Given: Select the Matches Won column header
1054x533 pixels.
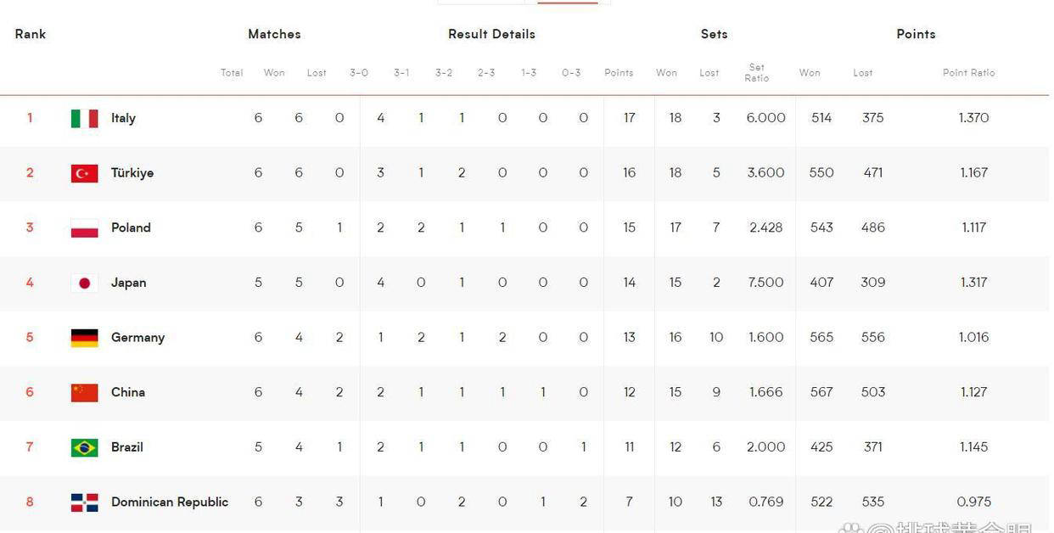Looking at the screenshot, I should (x=274, y=73).
